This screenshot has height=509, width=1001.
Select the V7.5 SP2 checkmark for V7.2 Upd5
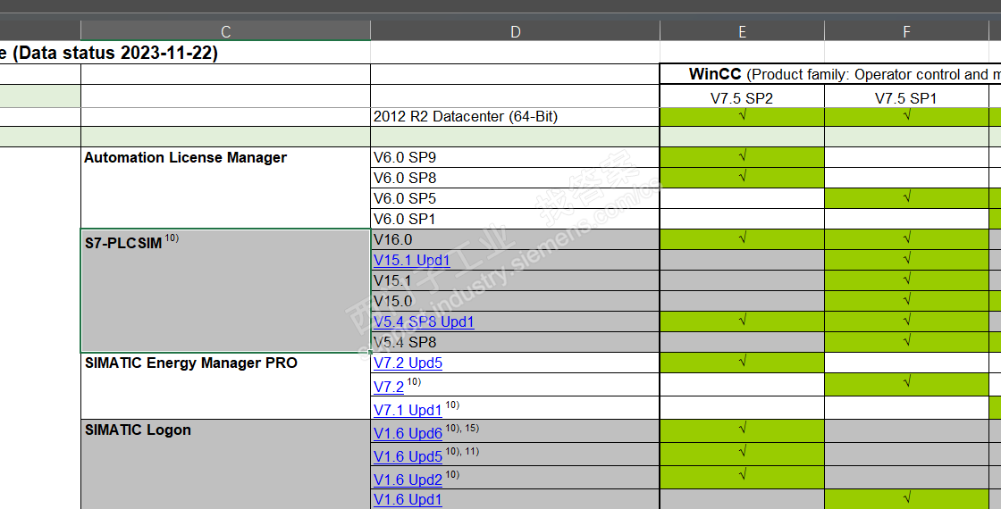click(x=742, y=363)
